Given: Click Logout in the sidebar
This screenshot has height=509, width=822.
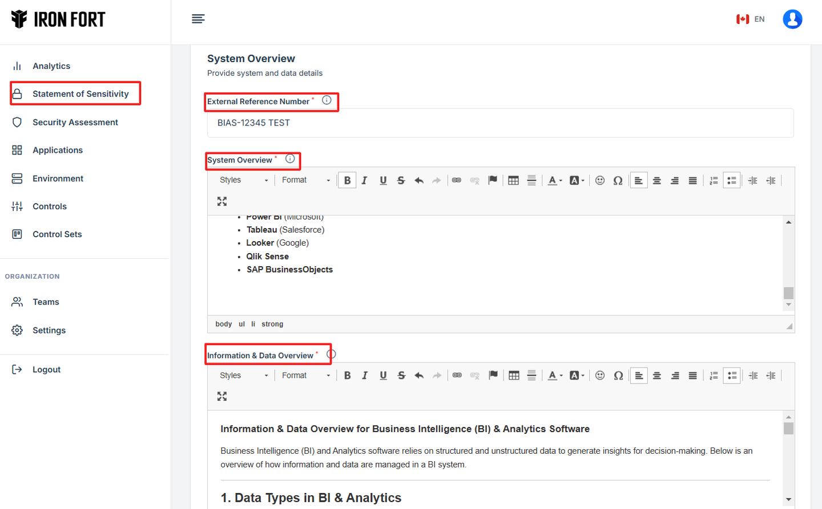Looking at the screenshot, I should coord(46,369).
